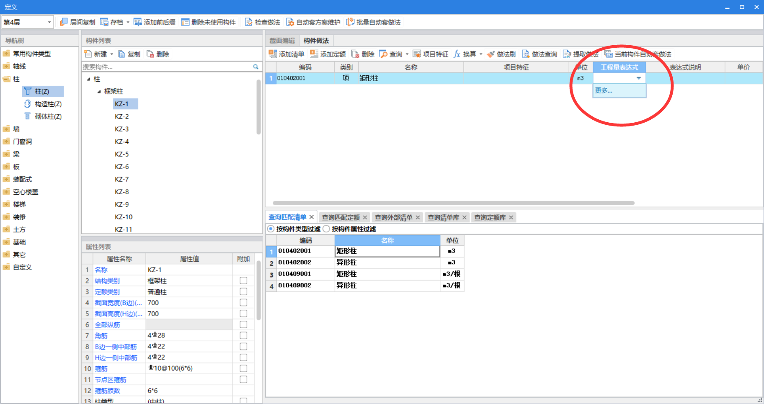The image size is (764, 404).
Task: Close the 查询匹配清单 tab
Action: point(312,217)
